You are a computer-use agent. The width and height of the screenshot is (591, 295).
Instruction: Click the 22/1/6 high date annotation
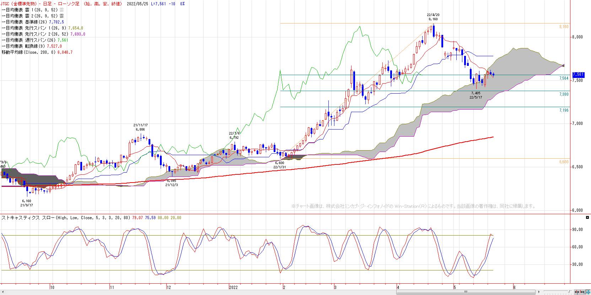coord(234,133)
